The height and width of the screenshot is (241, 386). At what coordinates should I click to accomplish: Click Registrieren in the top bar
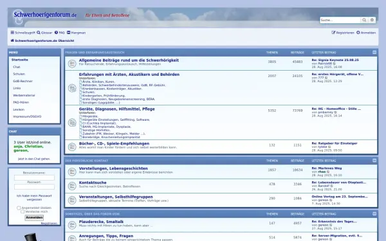[343, 33]
